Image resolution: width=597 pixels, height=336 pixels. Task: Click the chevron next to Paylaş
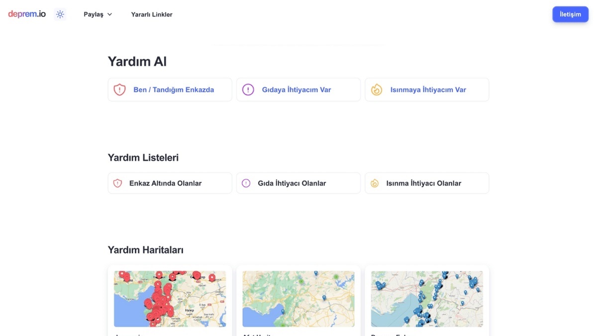tap(110, 14)
